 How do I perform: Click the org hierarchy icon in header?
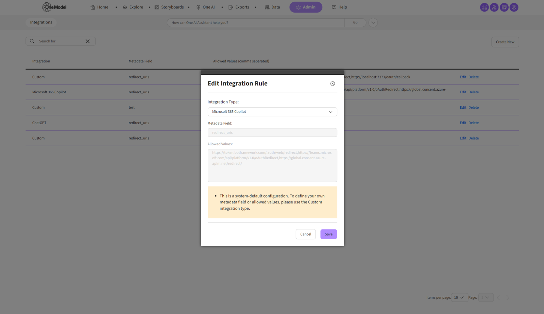point(494,7)
